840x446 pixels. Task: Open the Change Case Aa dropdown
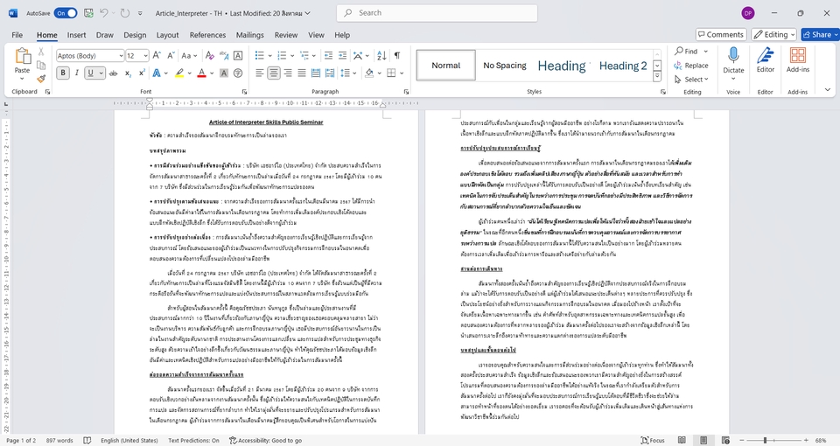click(x=189, y=55)
